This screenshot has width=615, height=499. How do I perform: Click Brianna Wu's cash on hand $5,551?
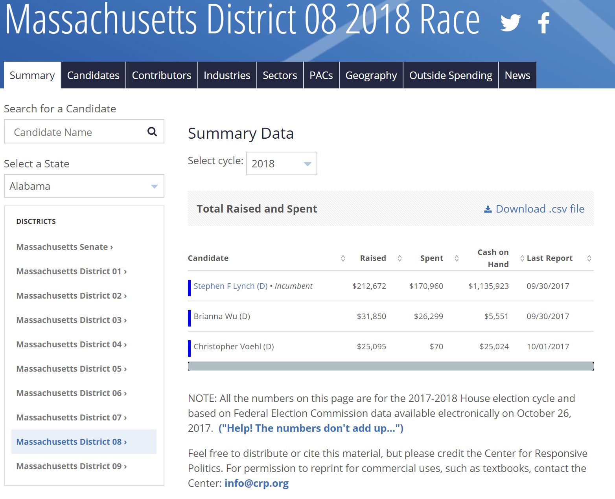click(x=496, y=316)
